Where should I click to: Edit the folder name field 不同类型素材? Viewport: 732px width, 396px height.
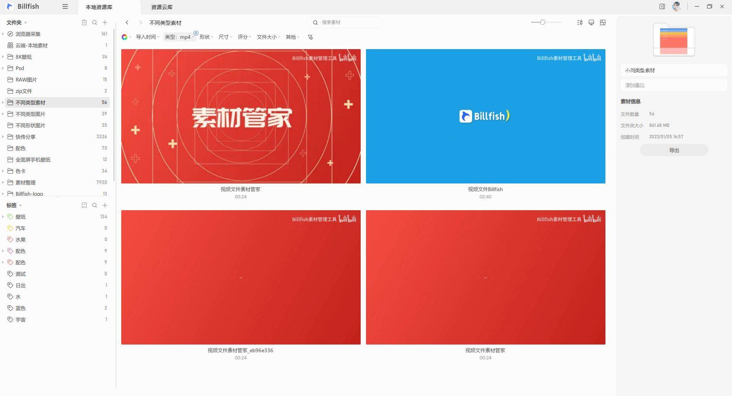[x=674, y=70]
